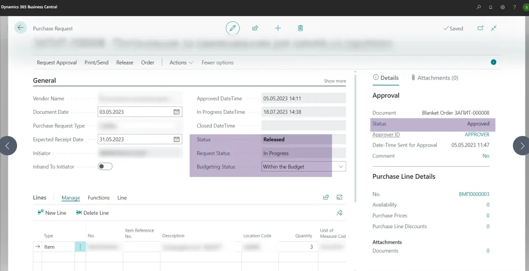Viewport: 529px width, 271px height.
Task: Open the Document Date calendar picker
Action: click(x=176, y=112)
